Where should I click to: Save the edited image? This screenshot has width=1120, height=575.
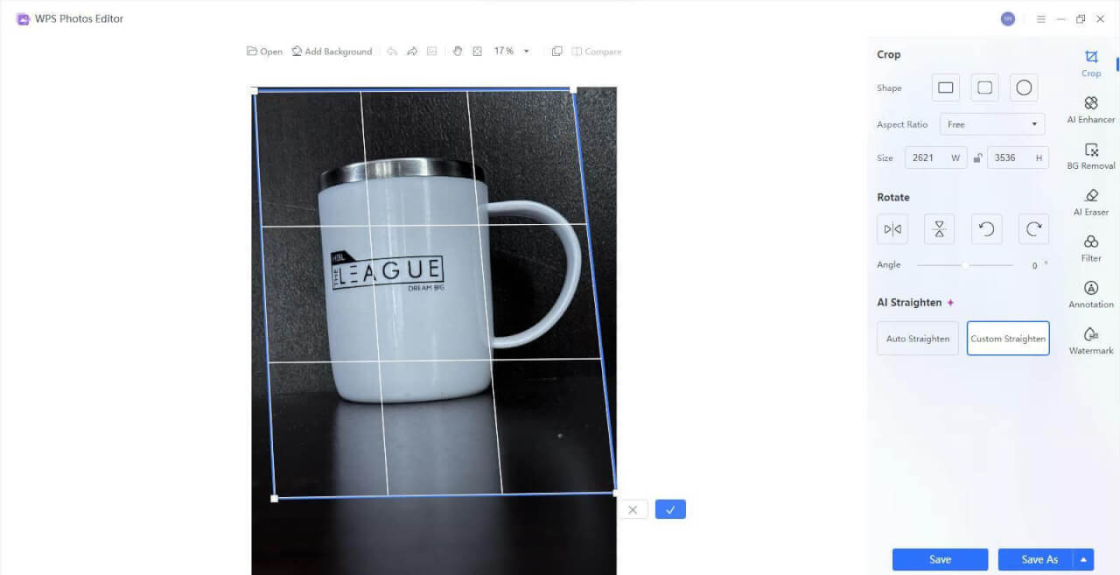(940, 559)
